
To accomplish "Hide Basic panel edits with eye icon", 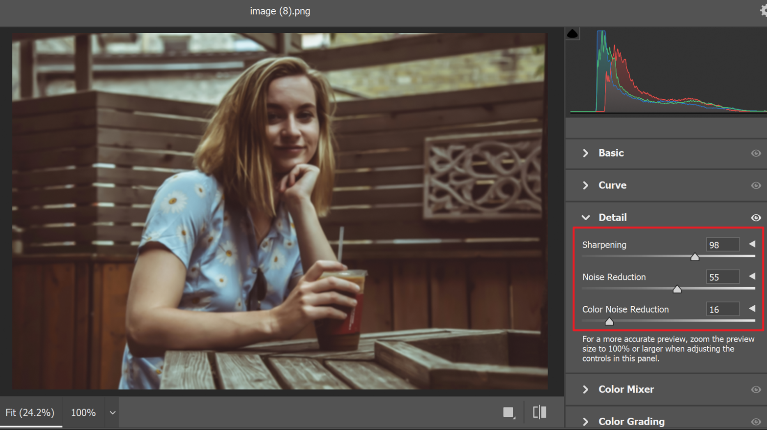I will [756, 153].
